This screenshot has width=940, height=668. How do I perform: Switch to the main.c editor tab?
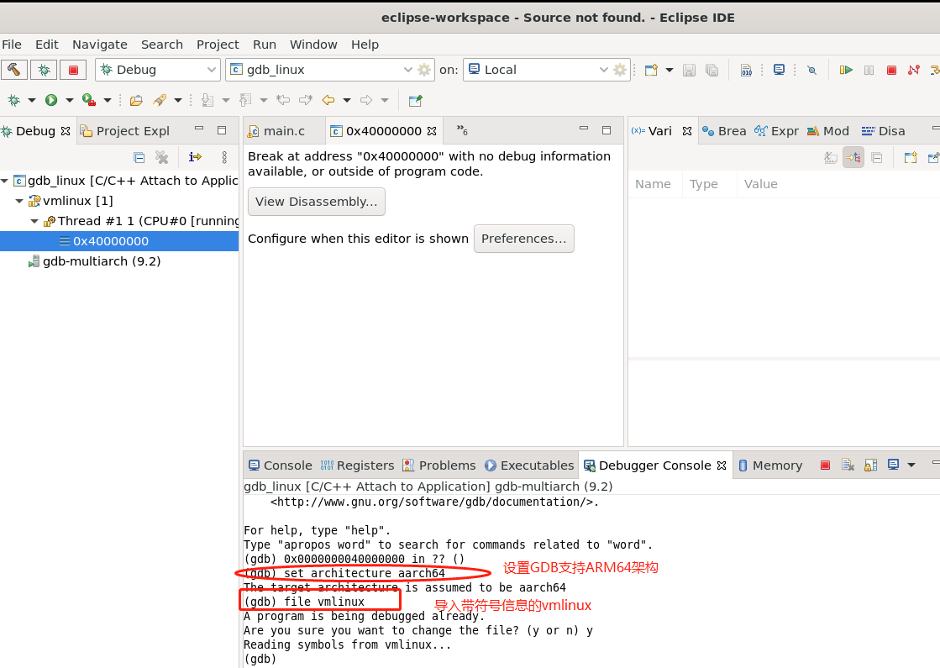(276, 131)
